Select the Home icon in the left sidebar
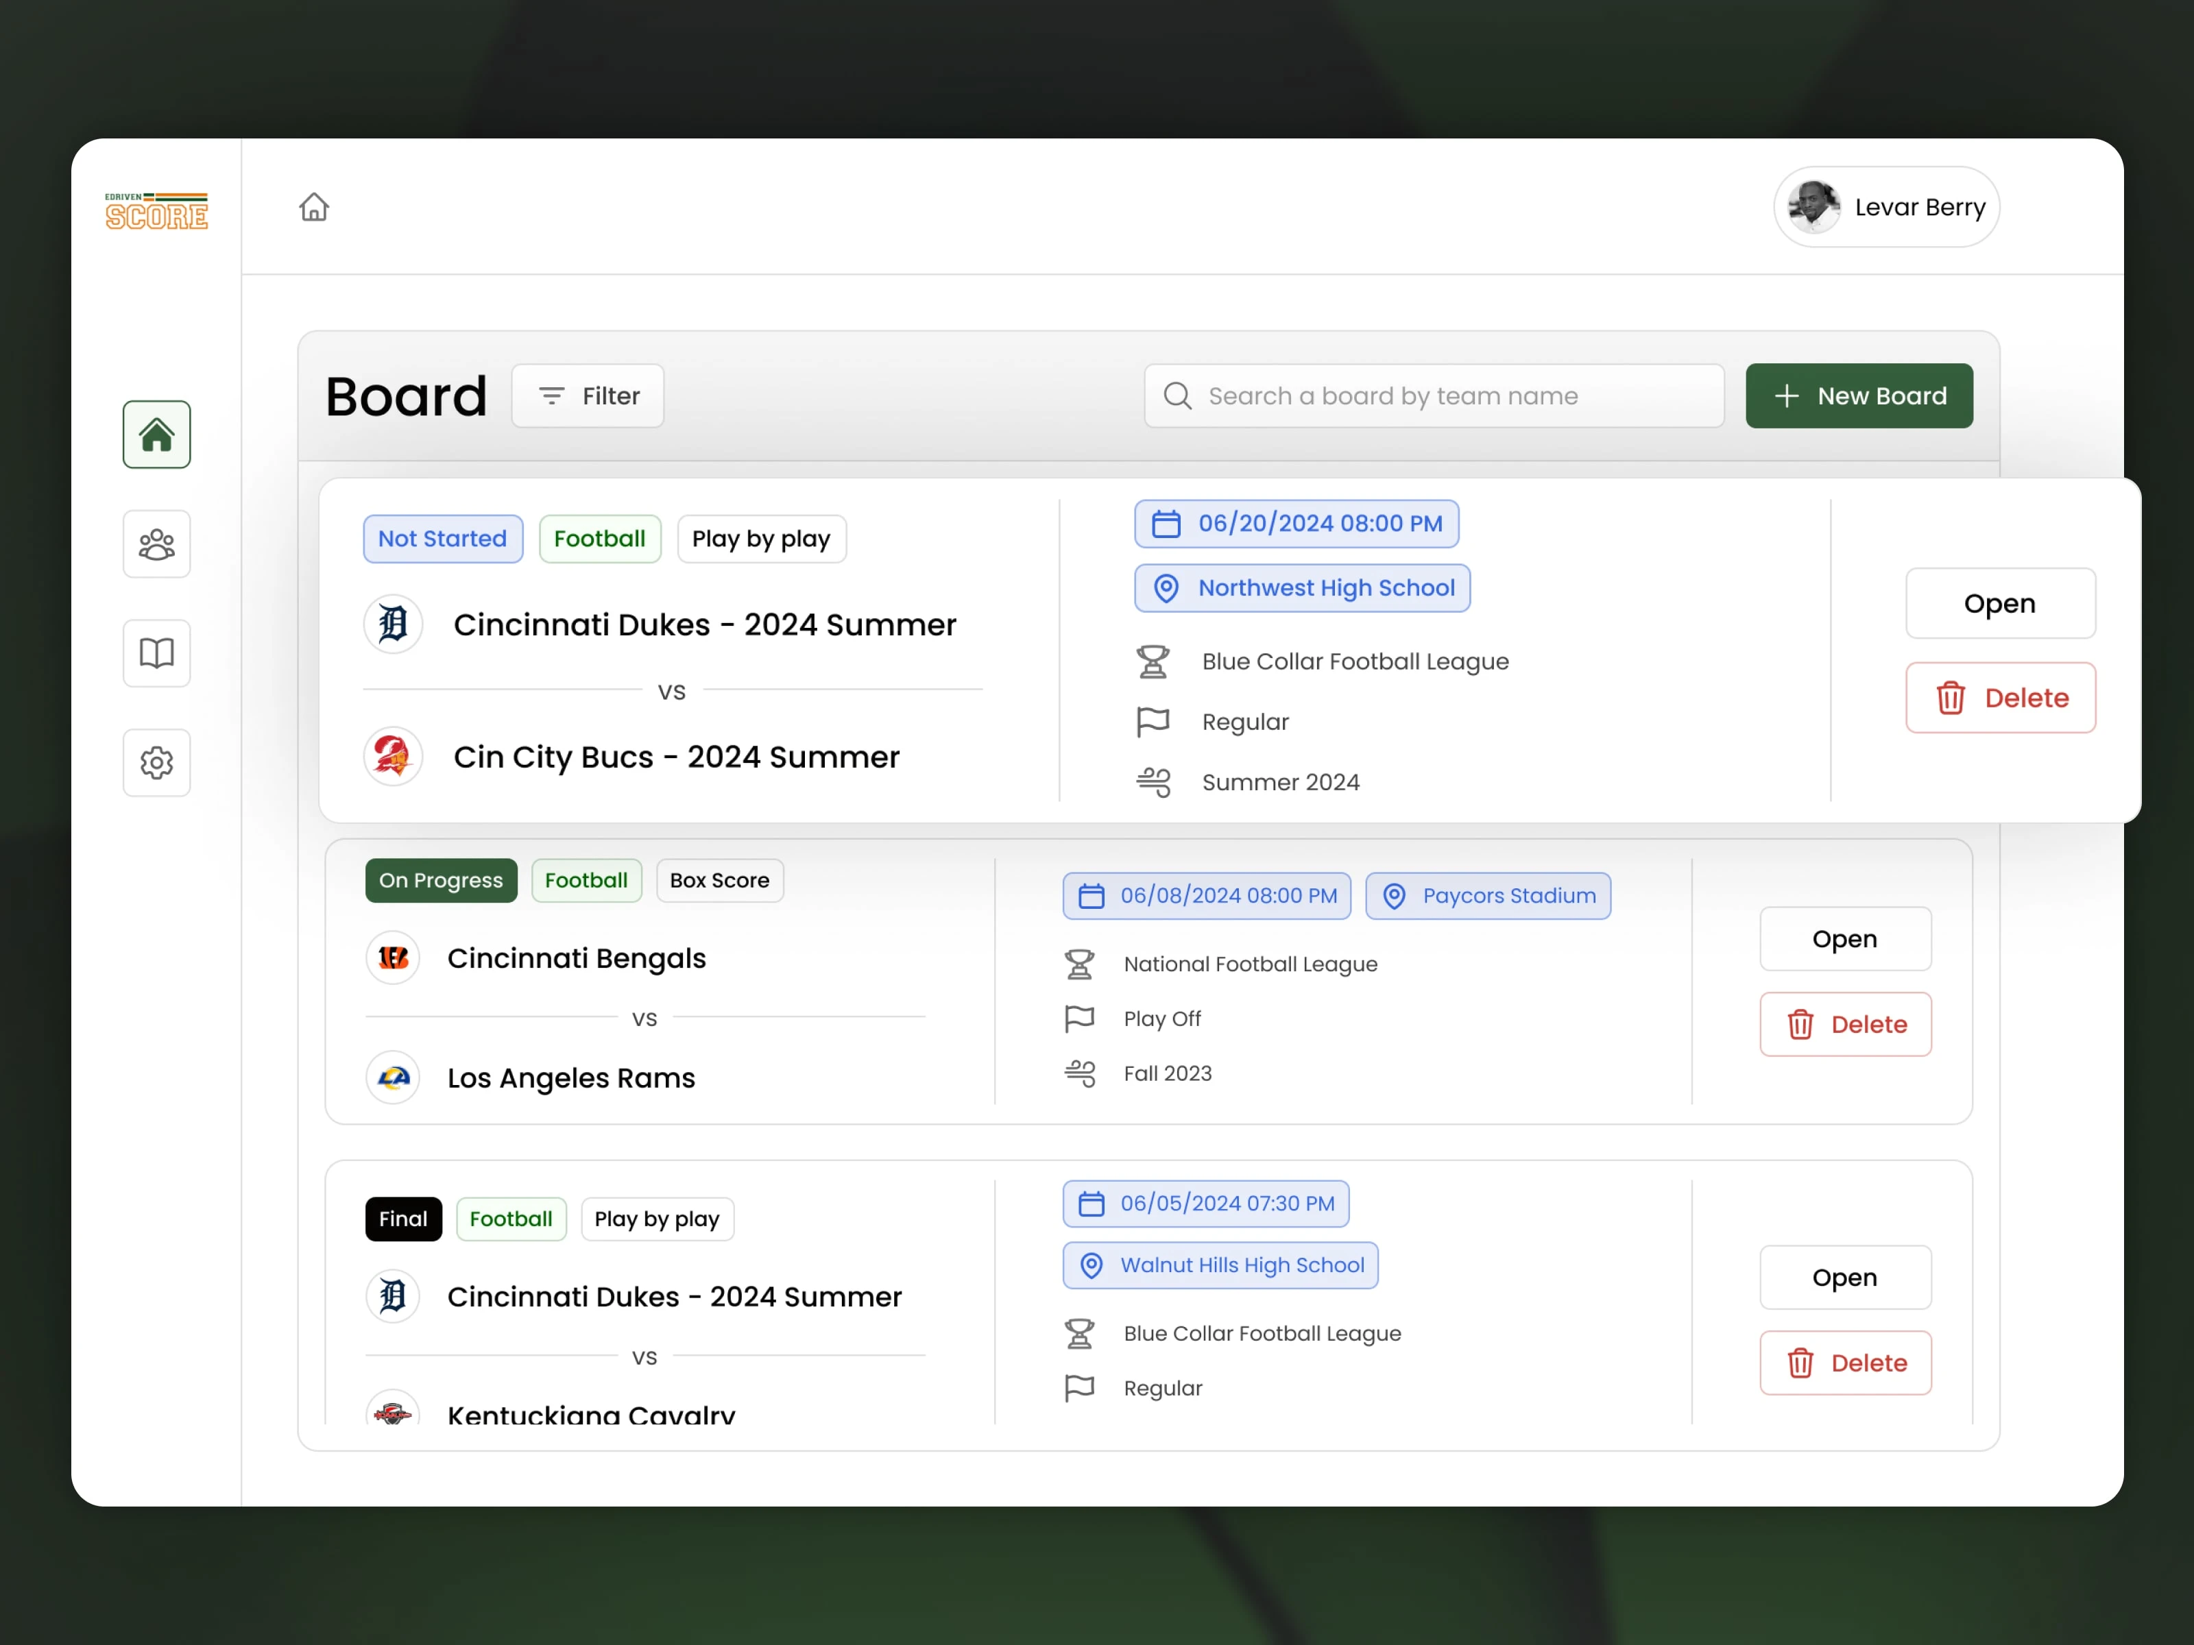 pyautogui.click(x=156, y=435)
